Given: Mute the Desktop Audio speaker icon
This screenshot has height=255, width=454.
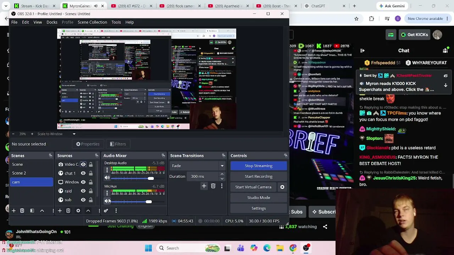Looking at the screenshot, I should pyautogui.click(x=107, y=178).
